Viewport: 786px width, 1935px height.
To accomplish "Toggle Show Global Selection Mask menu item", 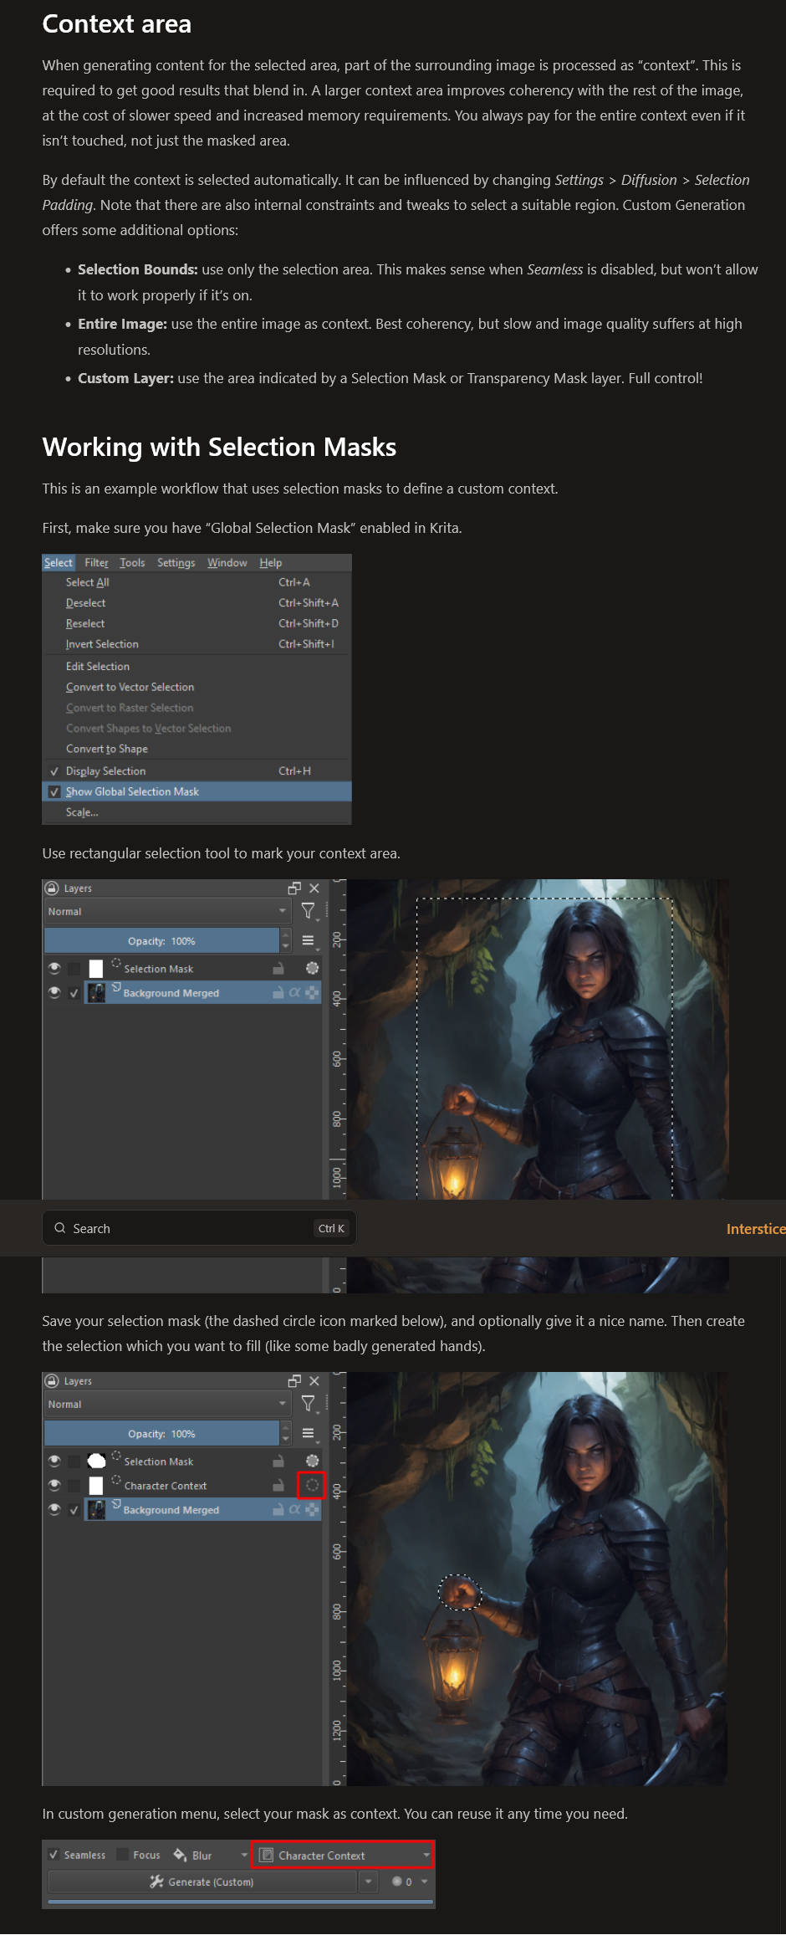I will 196,791.
